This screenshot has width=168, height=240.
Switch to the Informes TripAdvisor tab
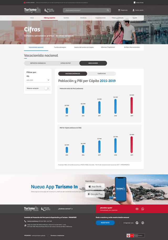click(x=108, y=47)
